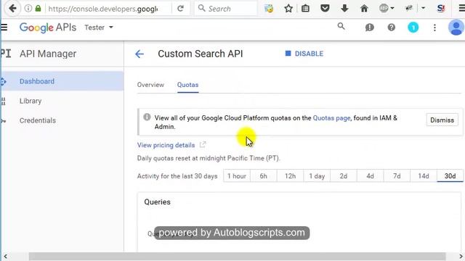Screen dimensions: 465x261
Task: Open the help question mark icon
Action: (x=391, y=28)
